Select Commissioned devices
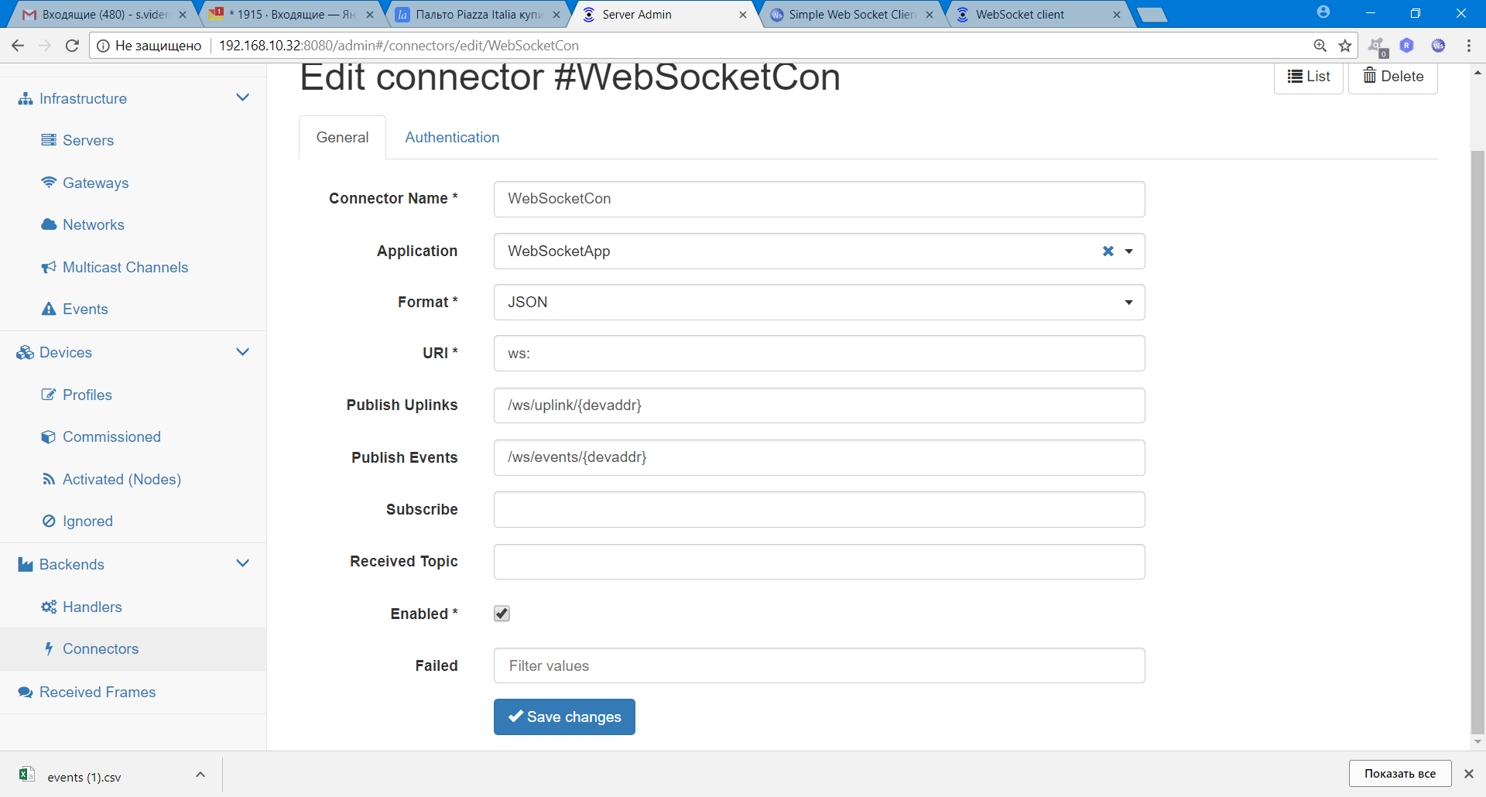 point(111,436)
